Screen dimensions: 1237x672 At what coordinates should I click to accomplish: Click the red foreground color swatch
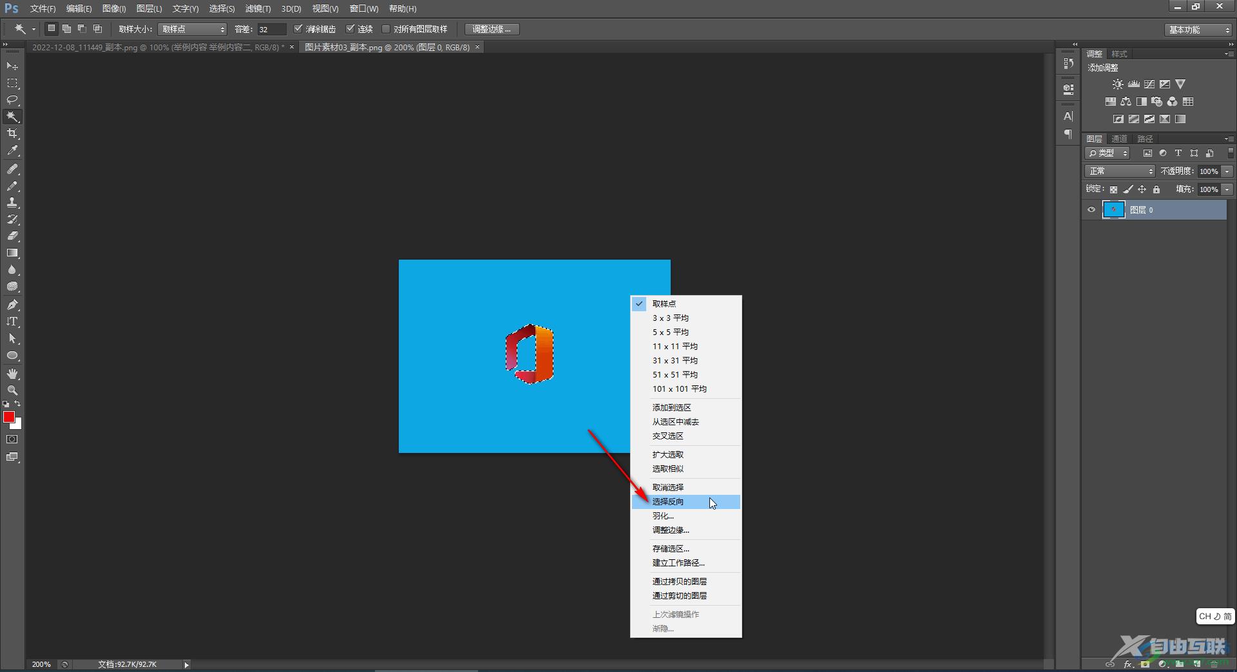pos(9,417)
